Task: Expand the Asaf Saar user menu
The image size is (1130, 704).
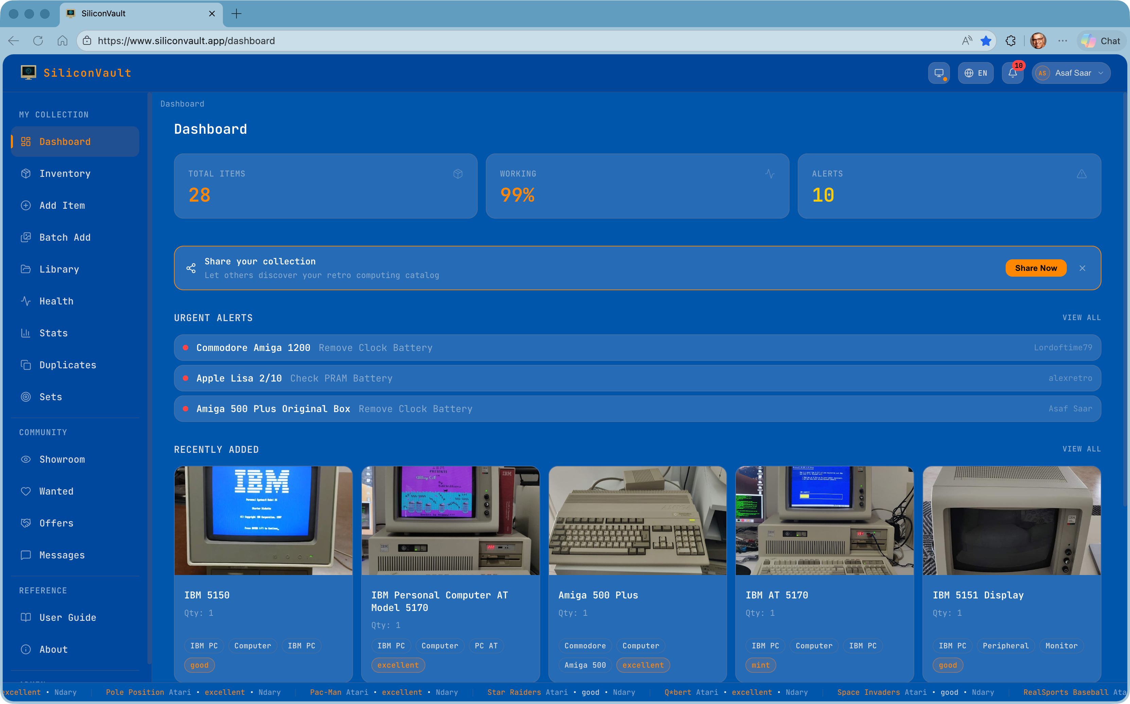Action: (x=1071, y=73)
